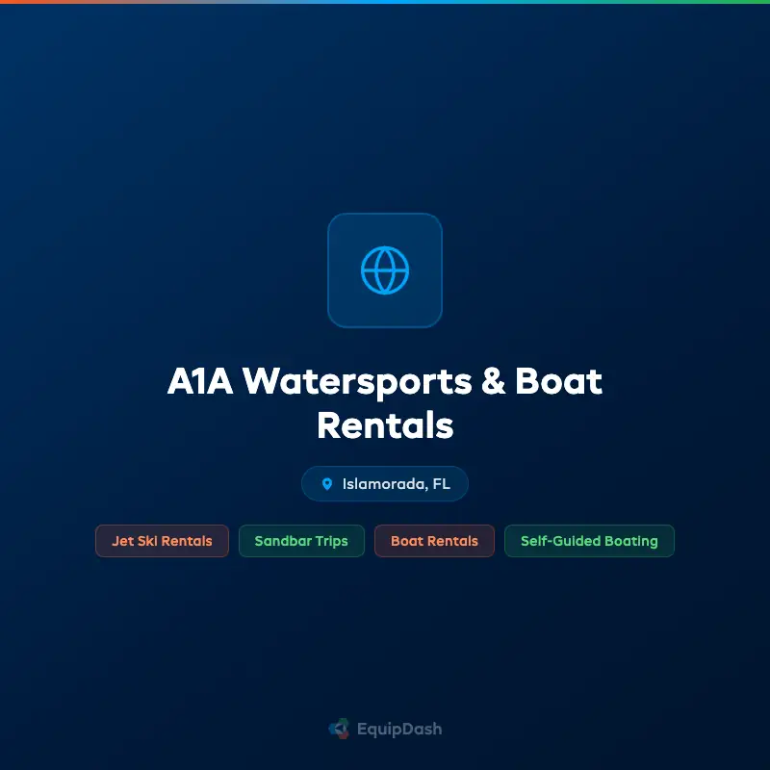Click the A1A Watersports & Boat Rentals title
Image resolution: width=770 pixels, height=770 pixels.
point(385,402)
